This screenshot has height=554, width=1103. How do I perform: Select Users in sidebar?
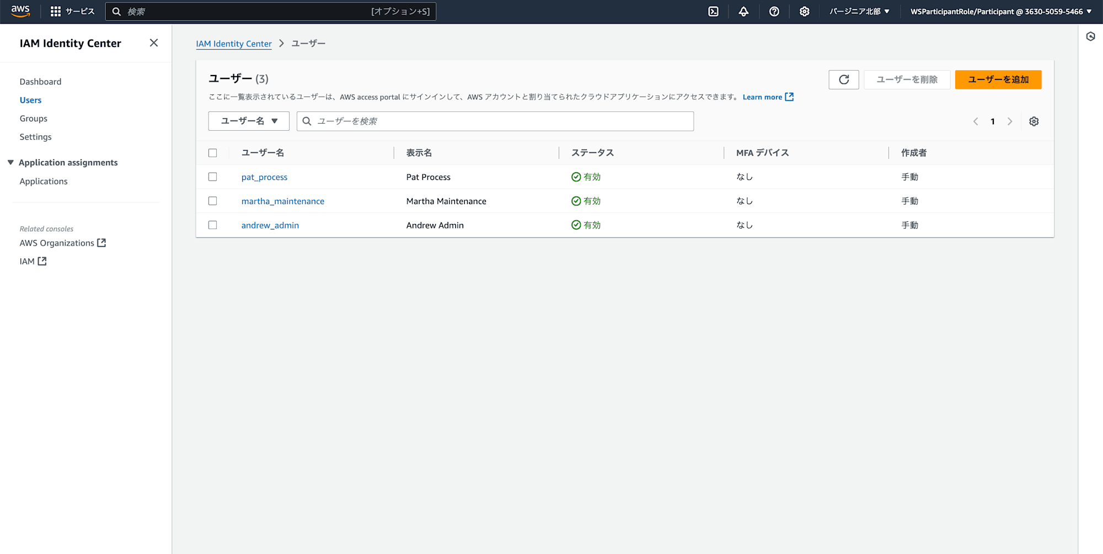pos(30,100)
